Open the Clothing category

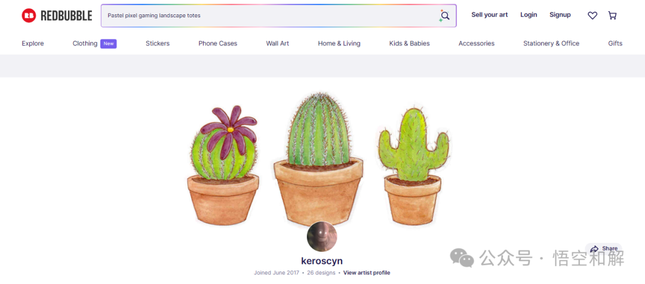click(x=85, y=44)
